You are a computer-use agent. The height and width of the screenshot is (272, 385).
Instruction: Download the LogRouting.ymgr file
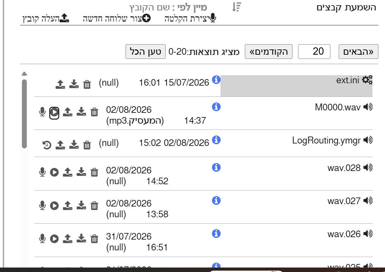74,145
